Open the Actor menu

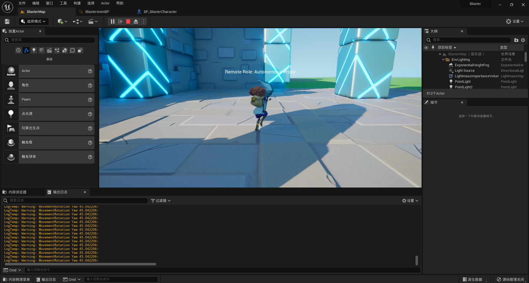105,3
